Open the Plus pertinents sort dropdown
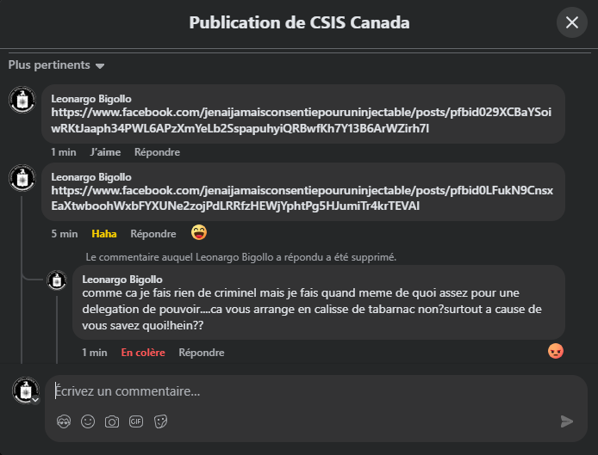 pyautogui.click(x=57, y=65)
